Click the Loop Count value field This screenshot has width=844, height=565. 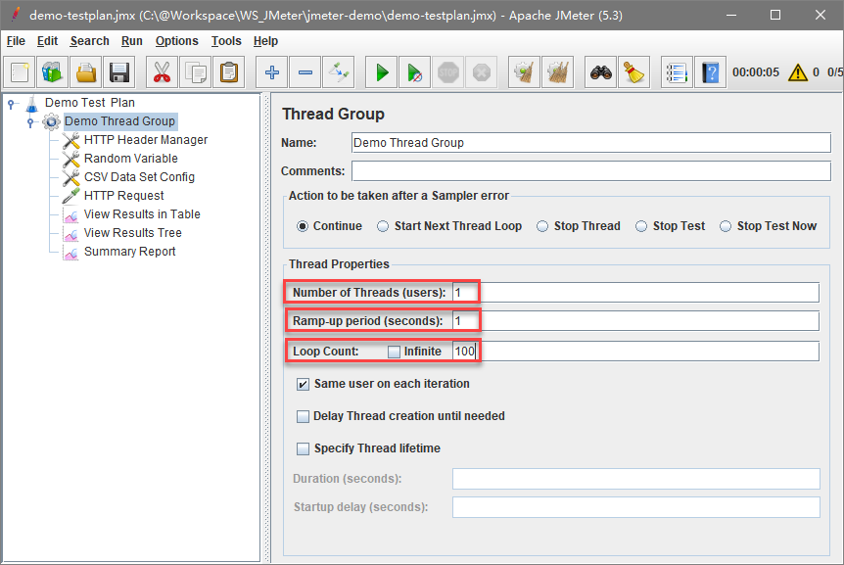(x=635, y=352)
